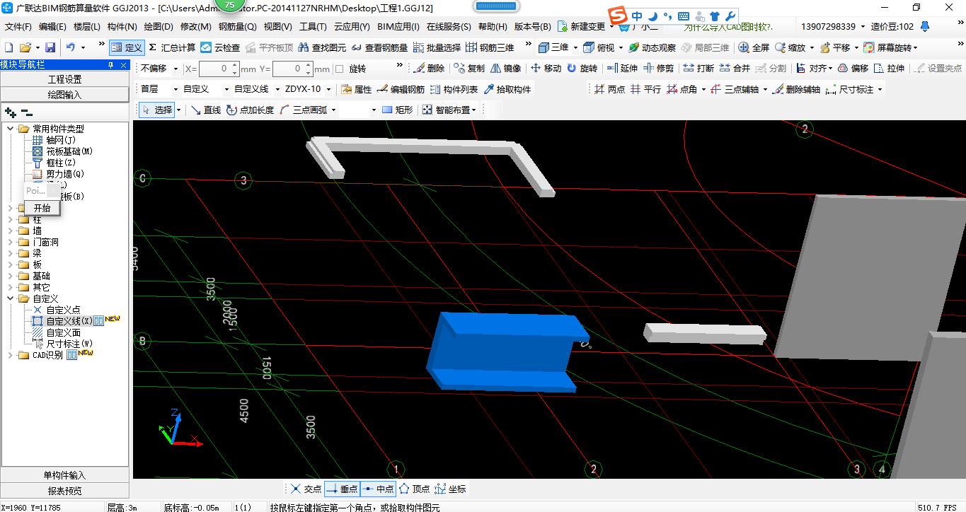Click 查找图元 find element tool
This screenshot has width=966, height=512.
click(323, 47)
